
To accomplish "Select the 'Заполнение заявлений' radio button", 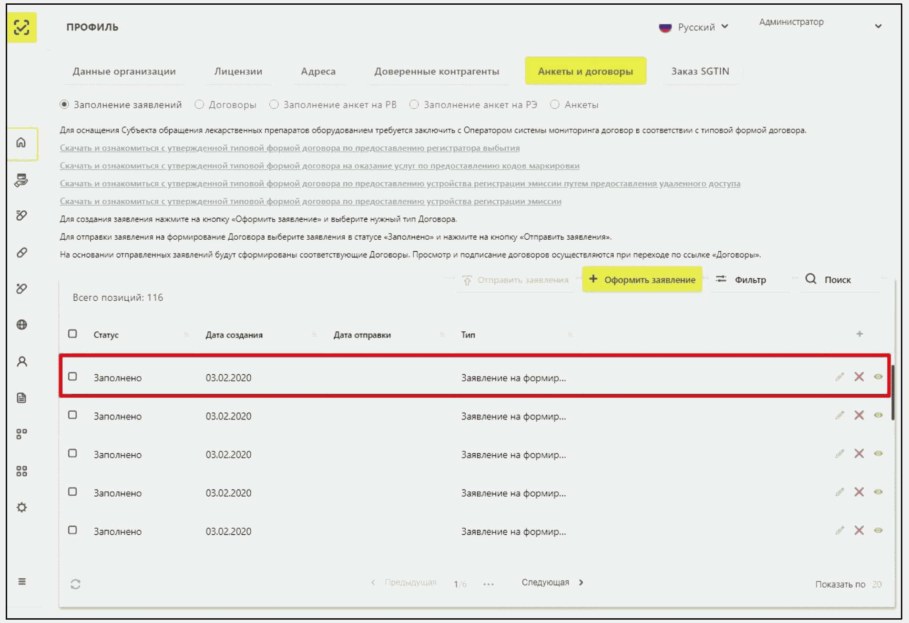I will 64,104.
